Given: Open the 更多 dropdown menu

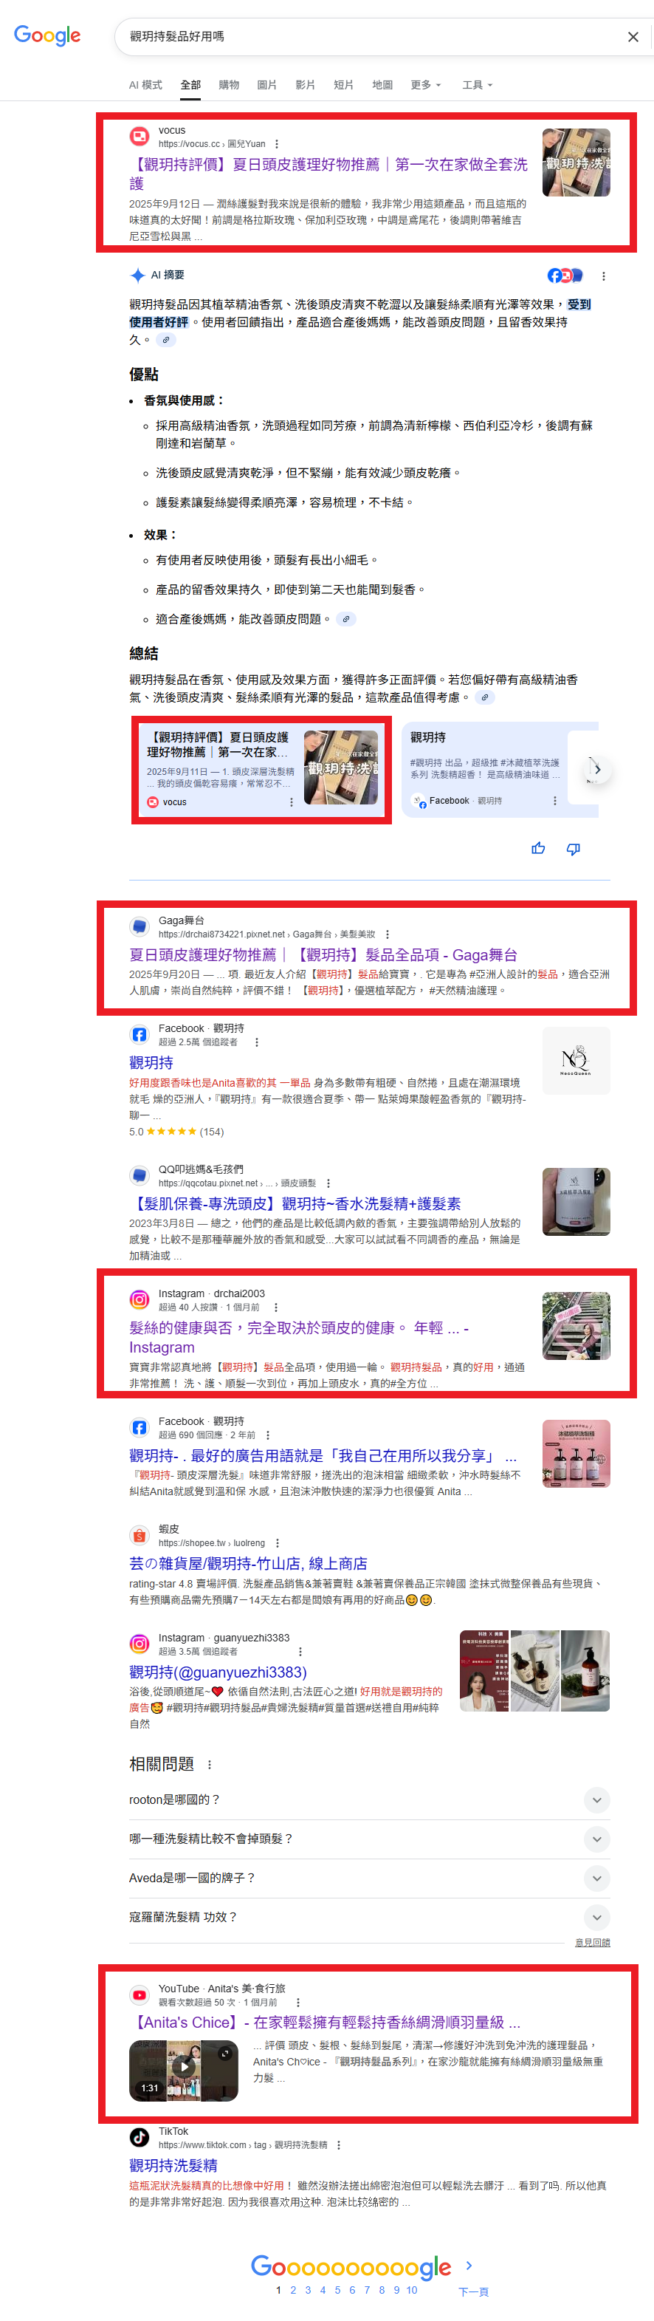Looking at the screenshot, I should (425, 85).
